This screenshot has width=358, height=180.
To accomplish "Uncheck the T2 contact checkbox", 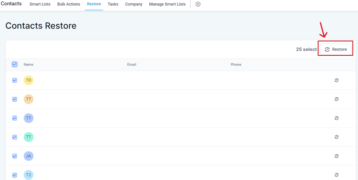I will pyautogui.click(x=15, y=175).
